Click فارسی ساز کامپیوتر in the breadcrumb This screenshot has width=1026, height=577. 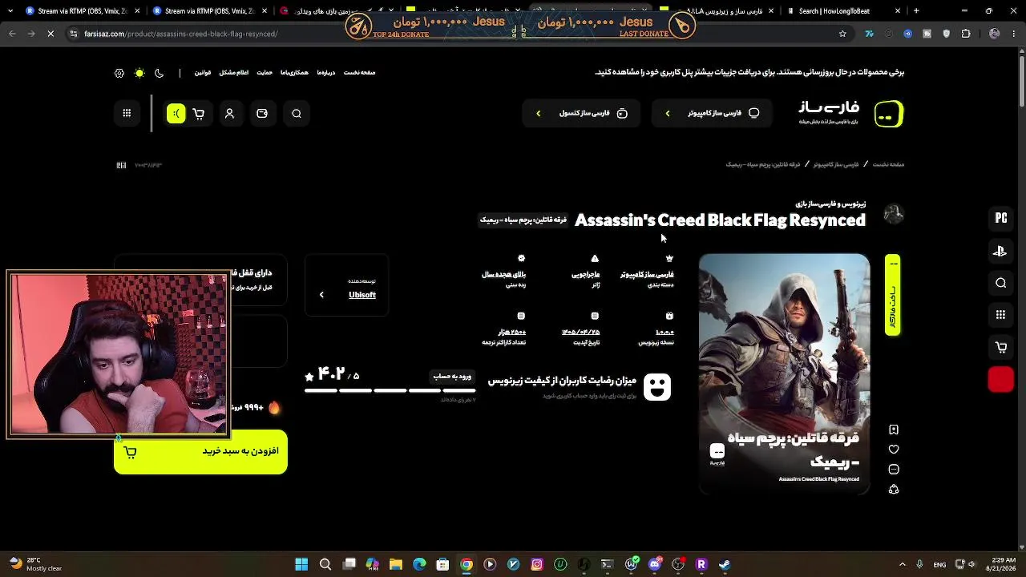tap(836, 164)
